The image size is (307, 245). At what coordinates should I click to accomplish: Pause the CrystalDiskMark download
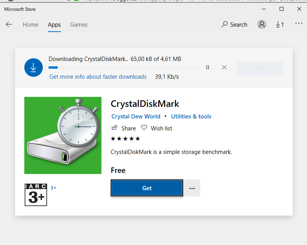pos(207,68)
